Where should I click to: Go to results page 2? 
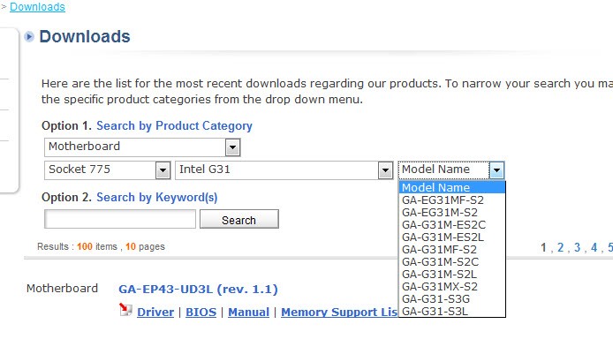pos(561,247)
